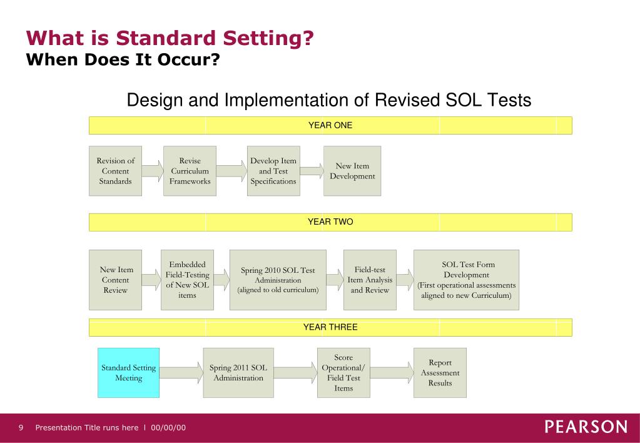Click arrow between Revise Curriculum and Develop Item
This screenshot has width=640, height=443.
coord(231,171)
